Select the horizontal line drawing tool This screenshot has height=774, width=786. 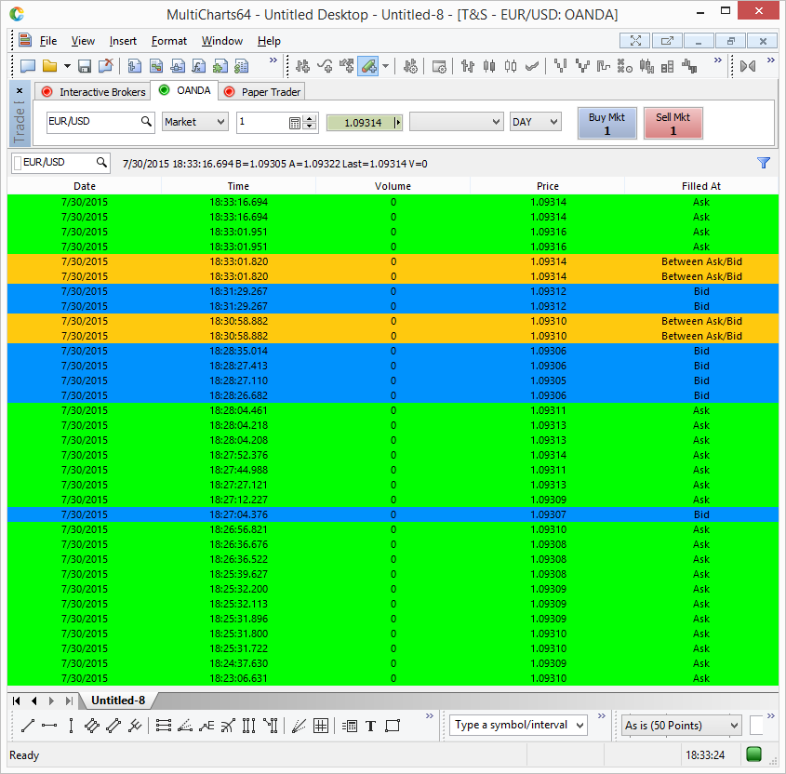click(x=49, y=726)
